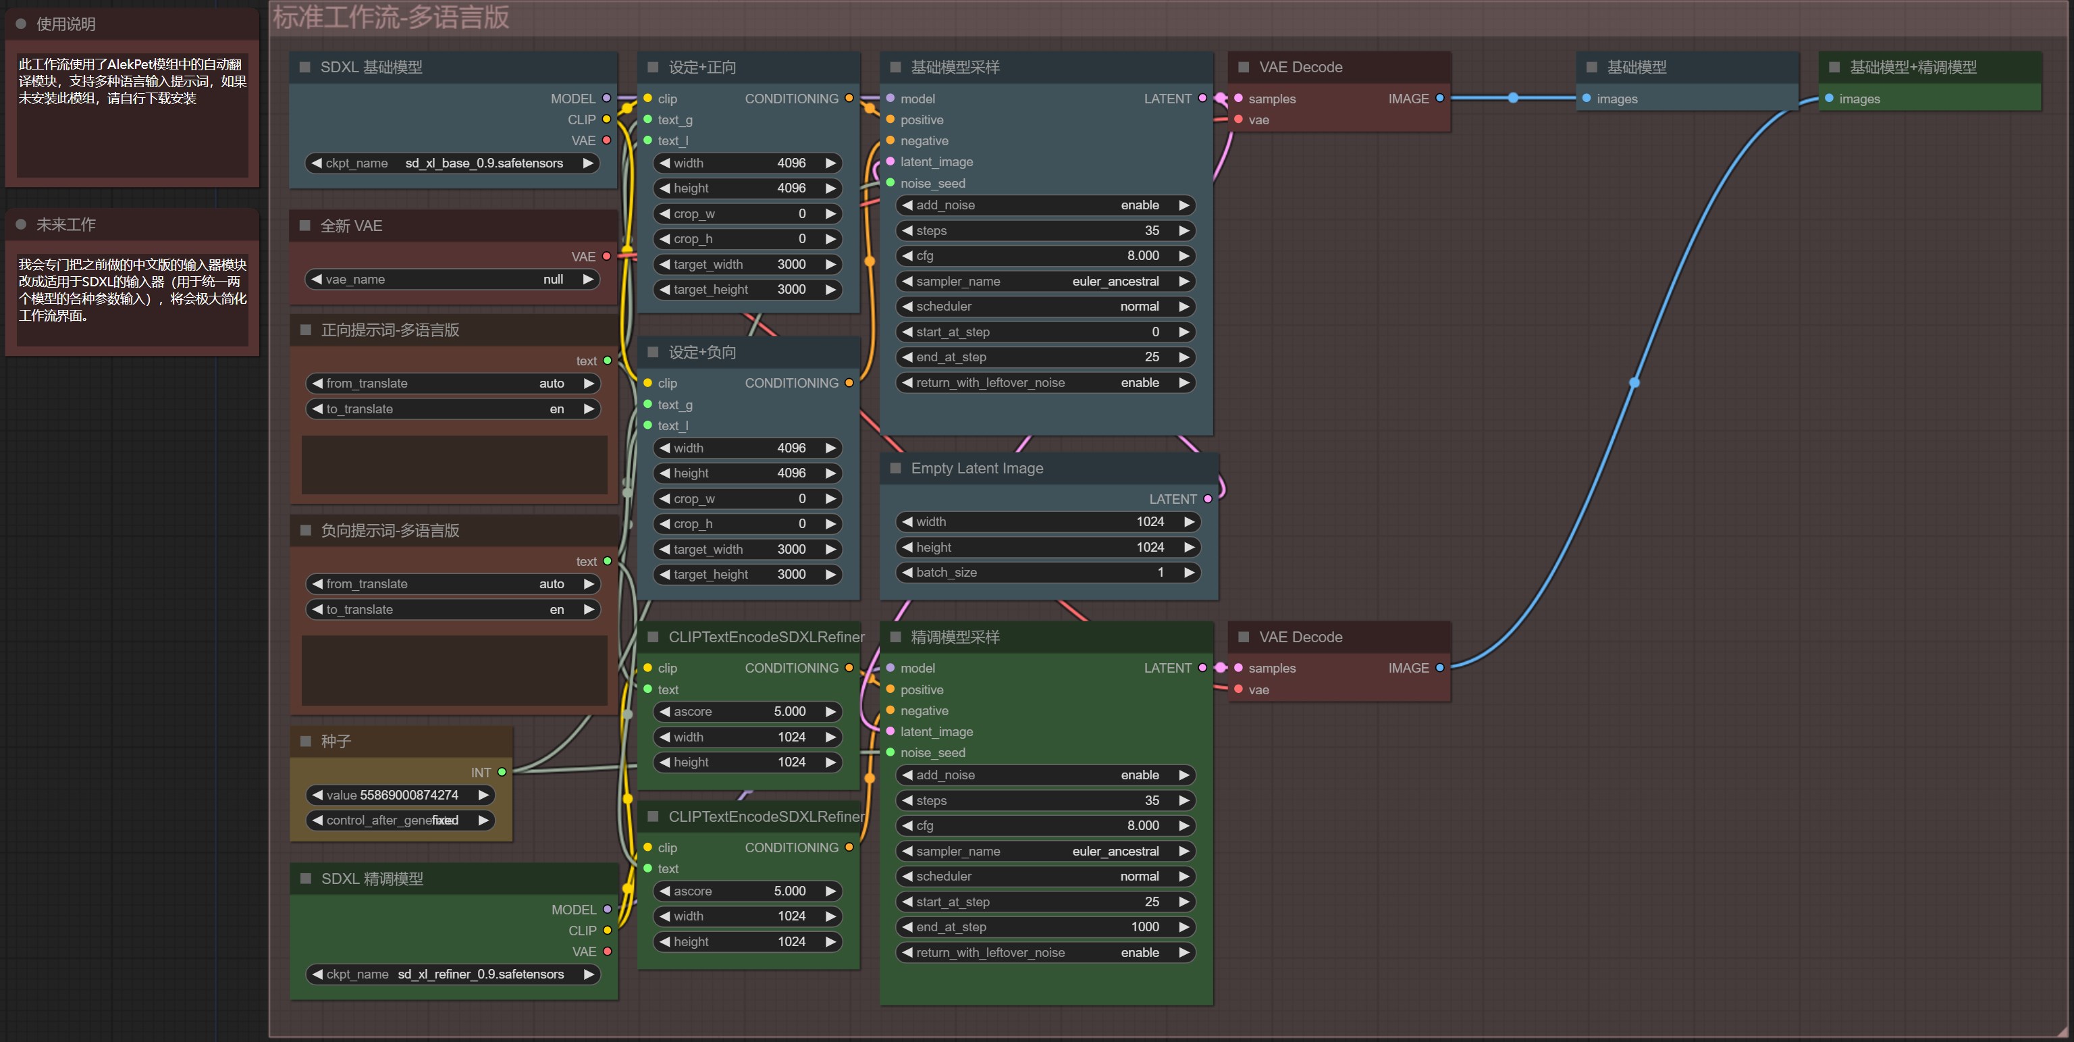Click the noise_seed input dot on 基础模型采样
2074x1042 pixels.
tap(890, 184)
